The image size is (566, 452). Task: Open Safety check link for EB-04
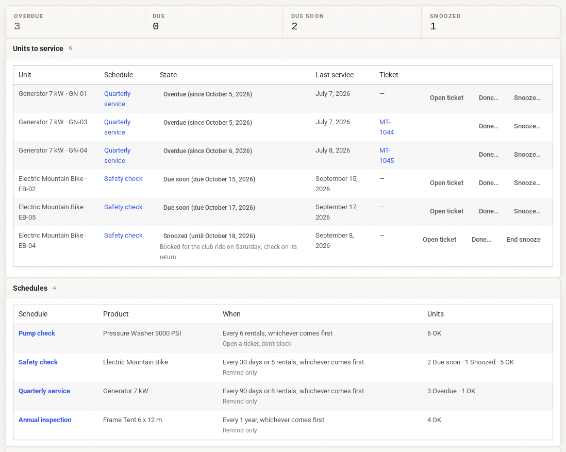point(123,236)
